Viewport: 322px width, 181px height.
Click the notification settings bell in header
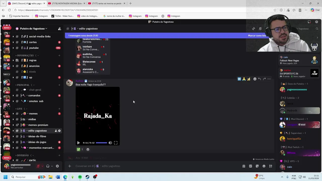click(260, 29)
